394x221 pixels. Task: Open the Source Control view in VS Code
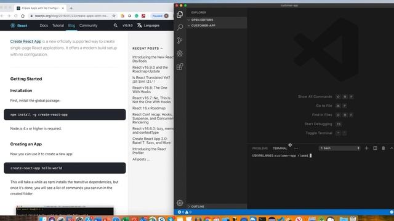(x=180, y=40)
